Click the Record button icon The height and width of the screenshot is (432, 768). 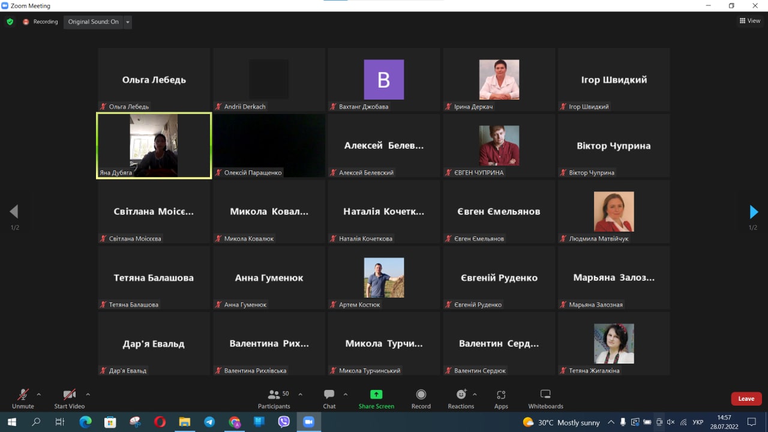point(421,395)
